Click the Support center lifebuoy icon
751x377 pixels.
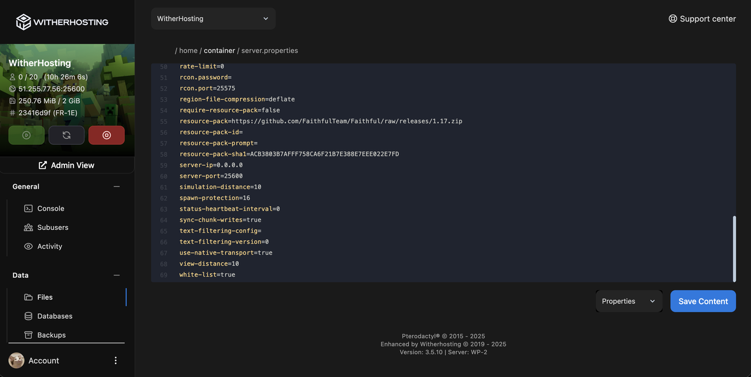(673, 19)
